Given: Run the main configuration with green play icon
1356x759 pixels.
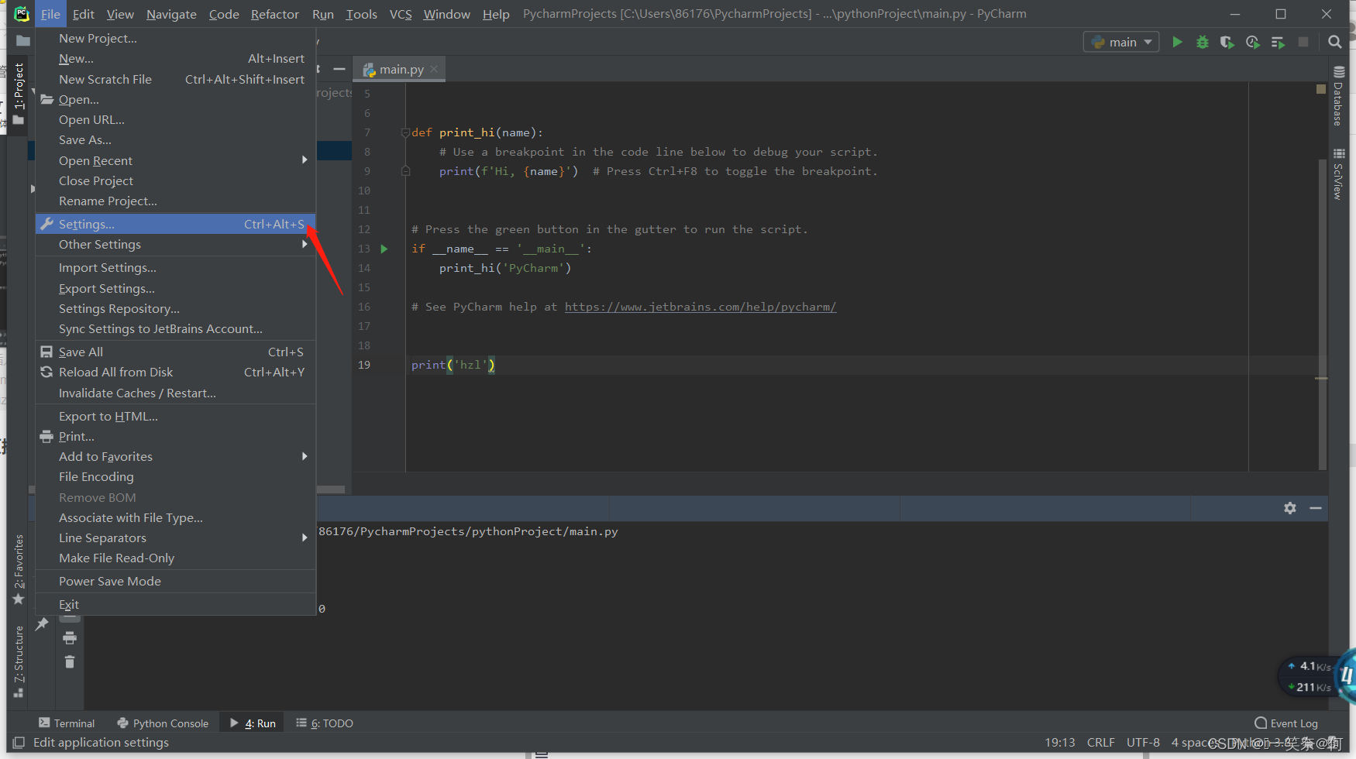Looking at the screenshot, I should [1177, 42].
